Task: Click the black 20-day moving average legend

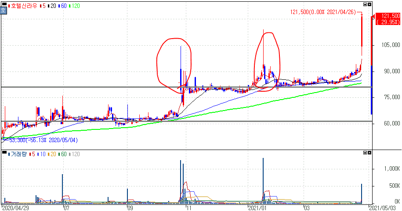Action: pyautogui.click(x=52, y=6)
